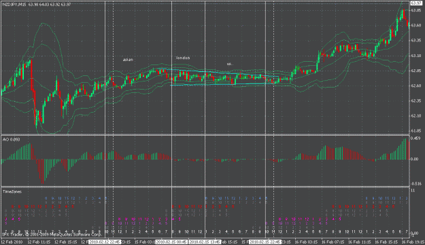This screenshot has width=425, height=245.
Task: Select the 2010.02.12 22:45 time marker label
Action: point(105,242)
